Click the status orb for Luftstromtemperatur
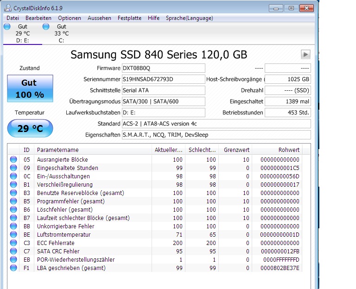This screenshot has width=356, height=289. pos(13,234)
